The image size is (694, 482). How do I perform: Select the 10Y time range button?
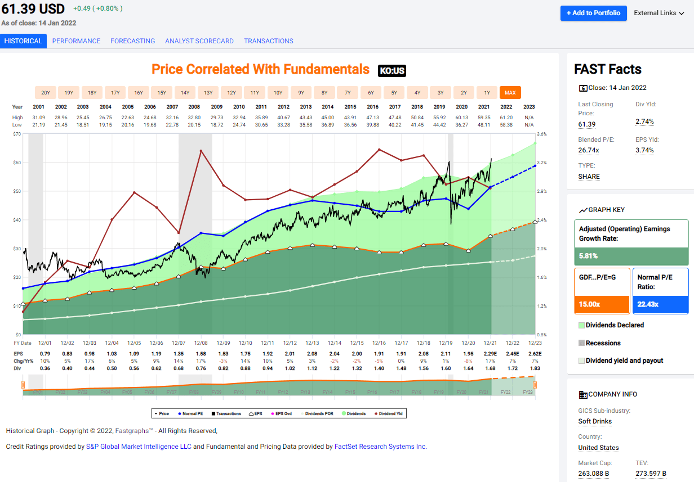[x=278, y=93]
